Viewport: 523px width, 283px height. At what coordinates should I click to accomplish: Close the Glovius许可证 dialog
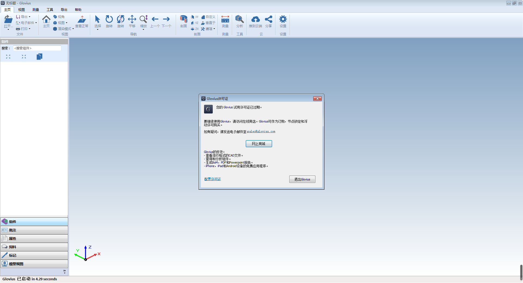pyautogui.click(x=317, y=99)
